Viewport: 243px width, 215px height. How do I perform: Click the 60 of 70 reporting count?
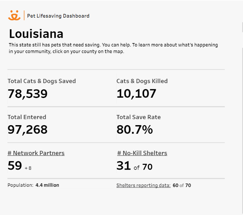(x=182, y=185)
